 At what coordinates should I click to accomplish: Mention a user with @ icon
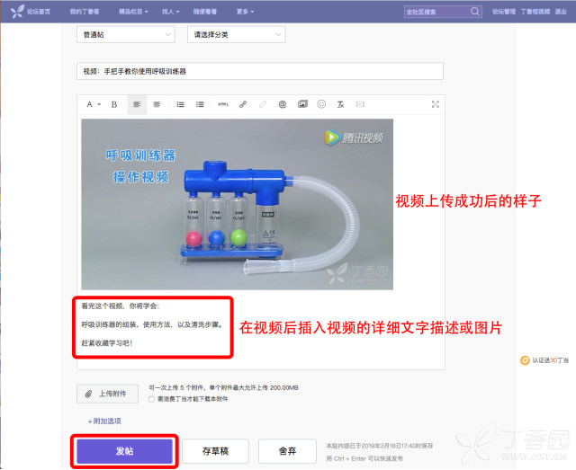[282, 104]
